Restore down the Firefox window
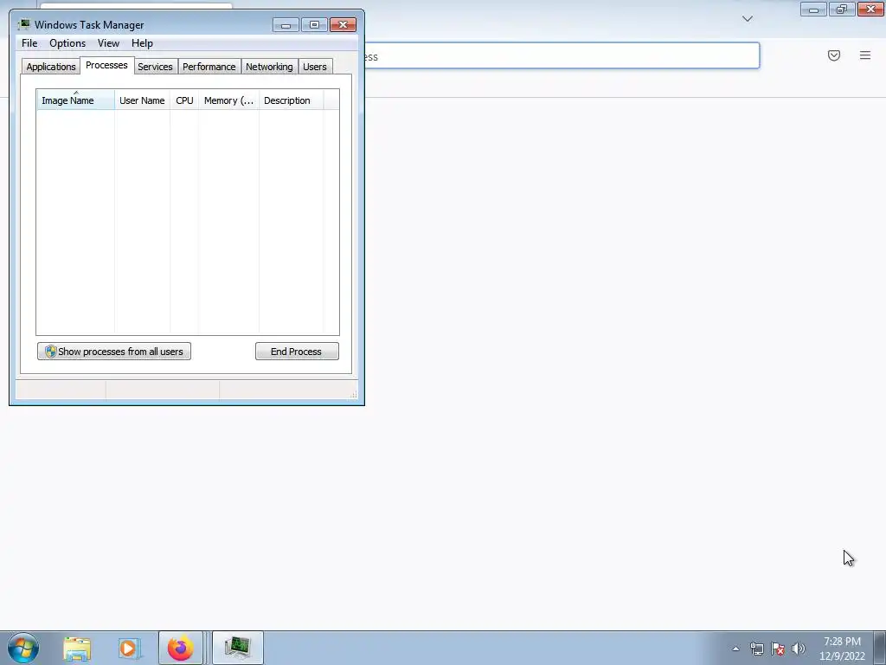 842,9
